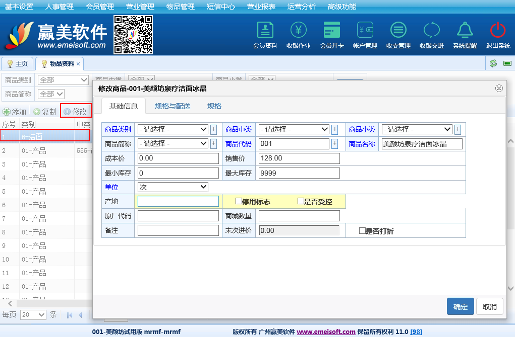515x337 pixels.
Task: Tick the 是否受控 checkbox
Action: pos(301,201)
